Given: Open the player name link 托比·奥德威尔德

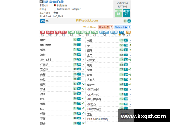Looking at the screenshot, I should click(x=53, y=2).
